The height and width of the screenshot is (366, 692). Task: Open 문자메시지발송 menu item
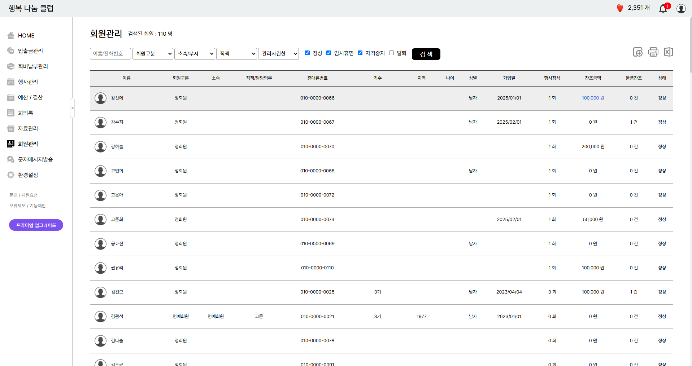coord(35,159)
